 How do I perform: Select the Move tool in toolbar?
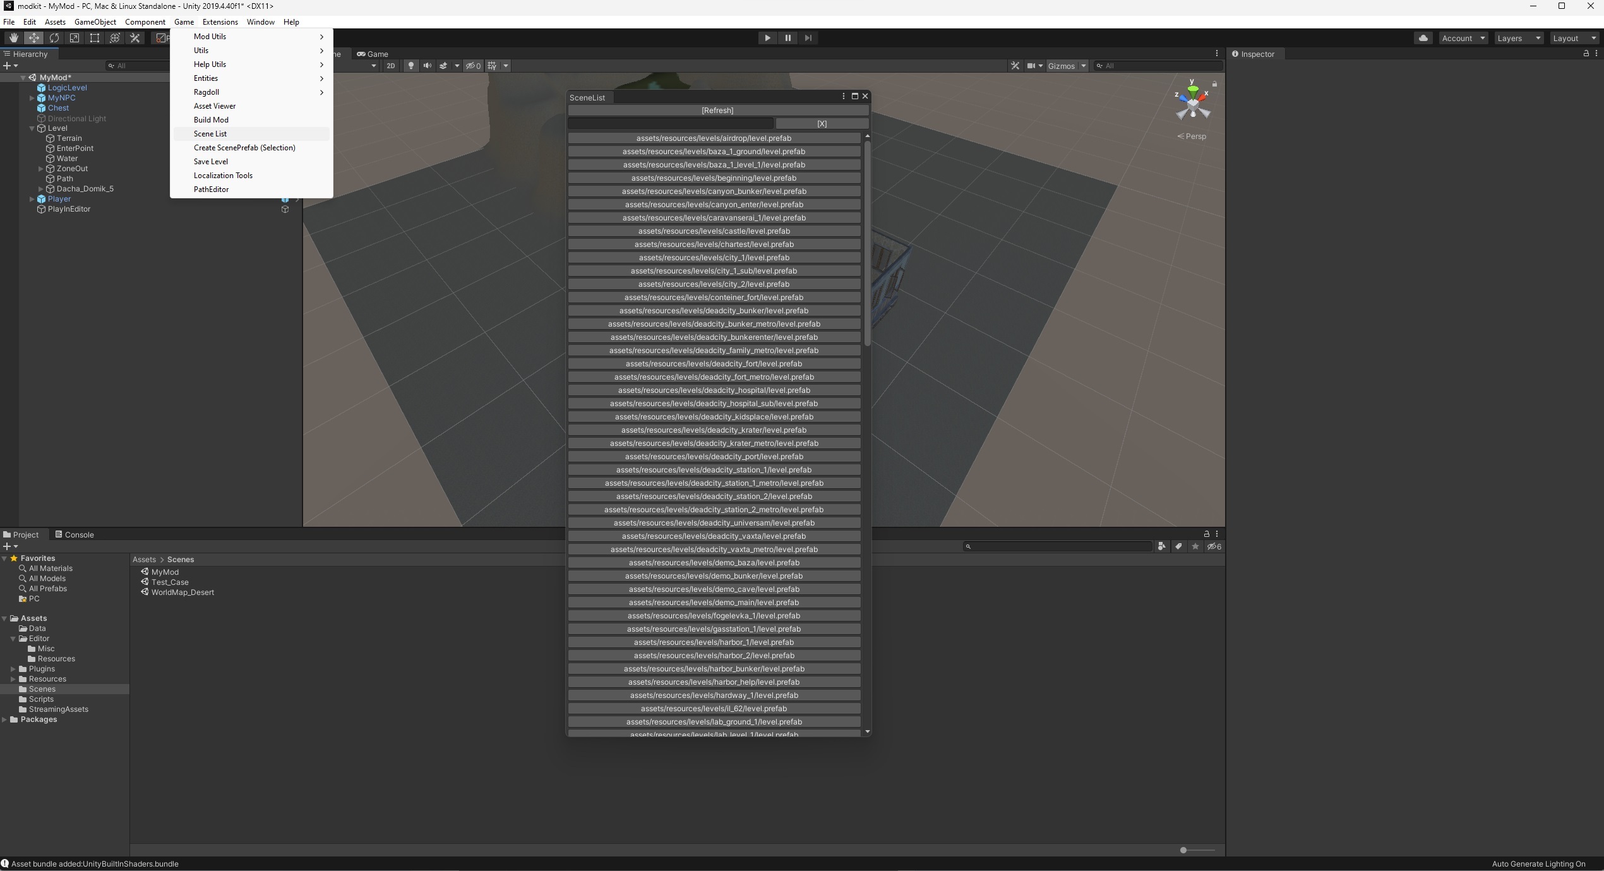point(33,38)
